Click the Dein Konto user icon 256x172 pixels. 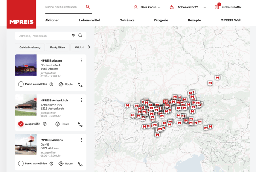coord(136,7)
